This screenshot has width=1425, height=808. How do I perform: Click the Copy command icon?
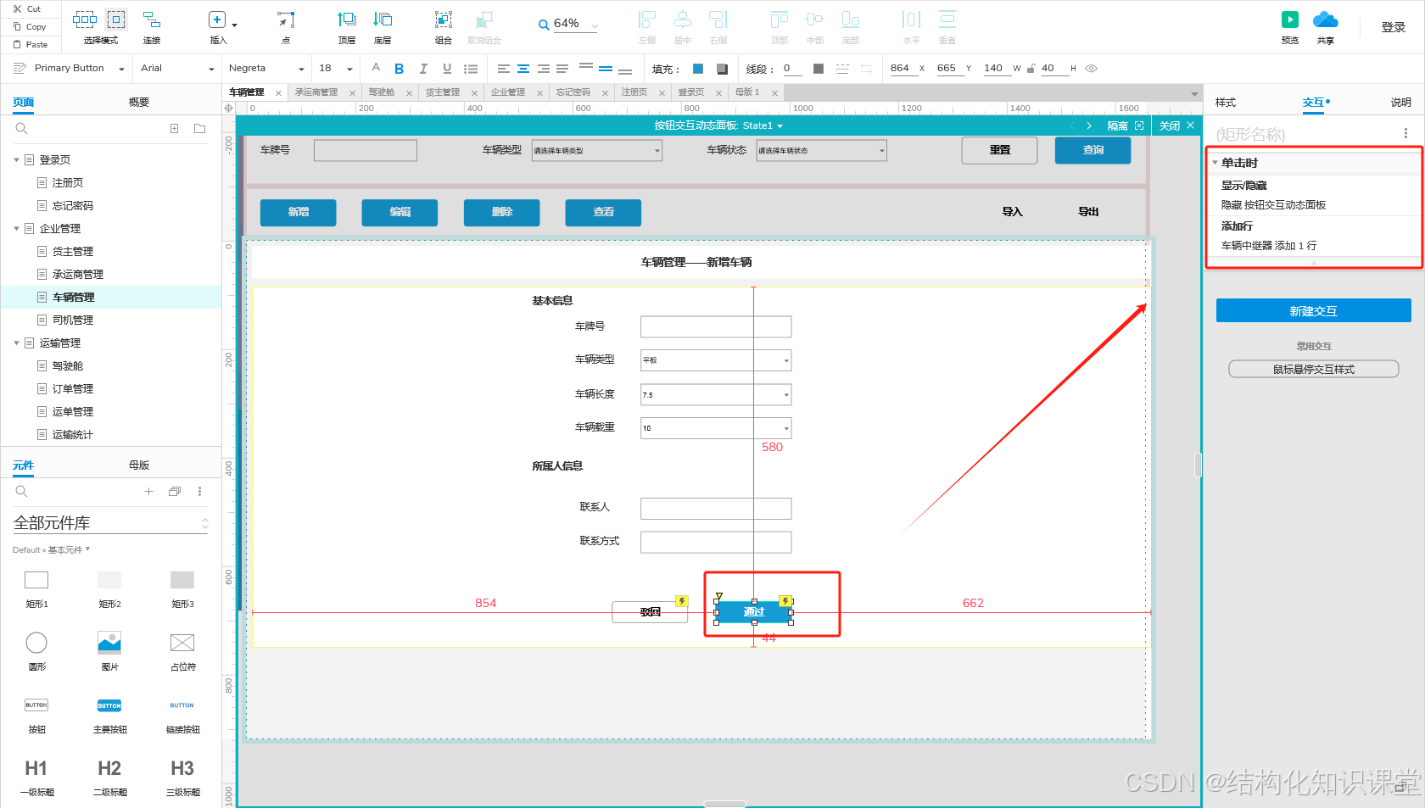[x=17, y=27]
